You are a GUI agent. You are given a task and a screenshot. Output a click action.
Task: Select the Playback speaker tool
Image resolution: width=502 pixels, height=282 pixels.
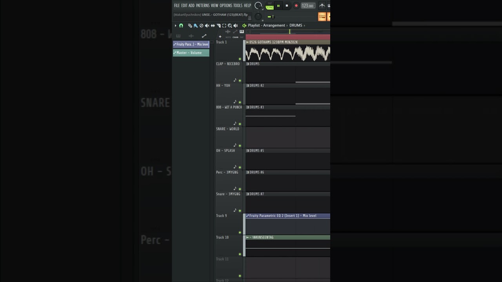(x=235, y=25)
